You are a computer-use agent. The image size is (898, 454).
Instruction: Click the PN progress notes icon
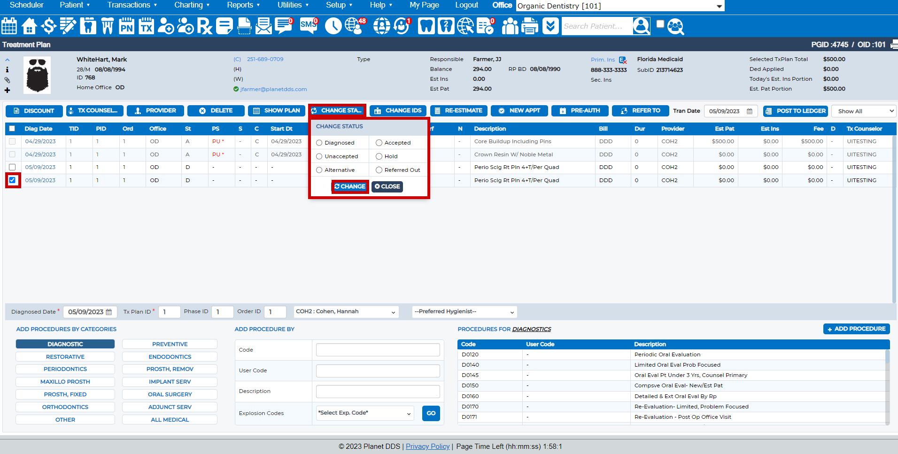click(x=126, y=26)
